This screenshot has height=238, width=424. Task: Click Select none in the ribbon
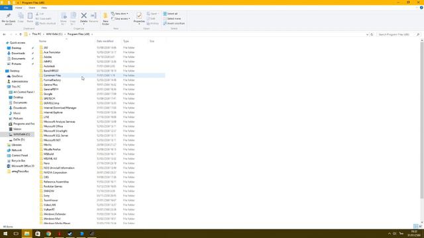[x=172, y=19]
